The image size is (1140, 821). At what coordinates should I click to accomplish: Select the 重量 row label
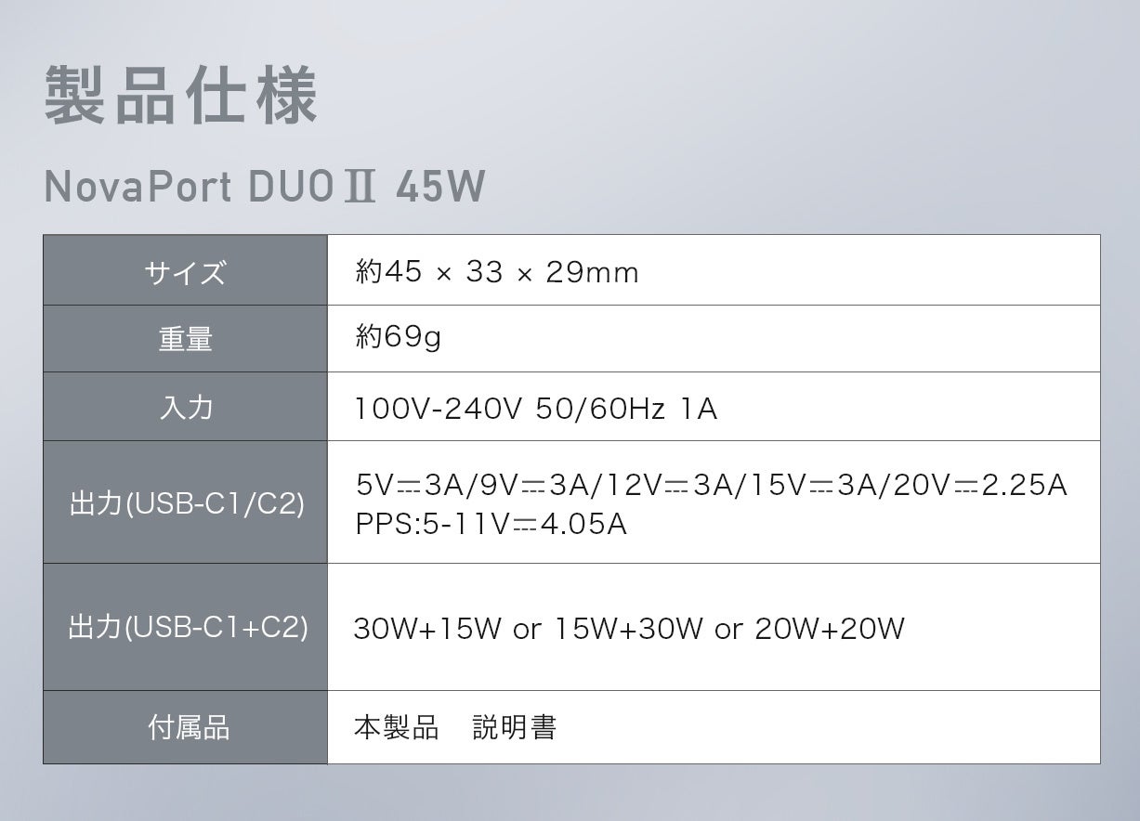point(185,339)
